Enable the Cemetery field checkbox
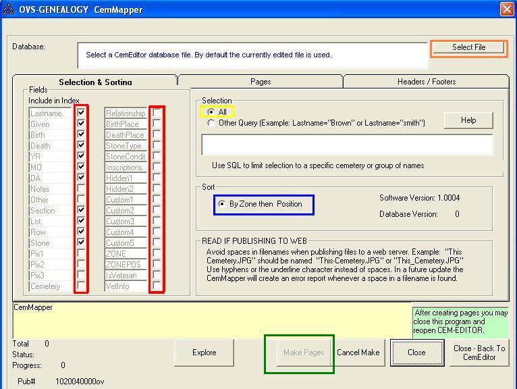 81,286
